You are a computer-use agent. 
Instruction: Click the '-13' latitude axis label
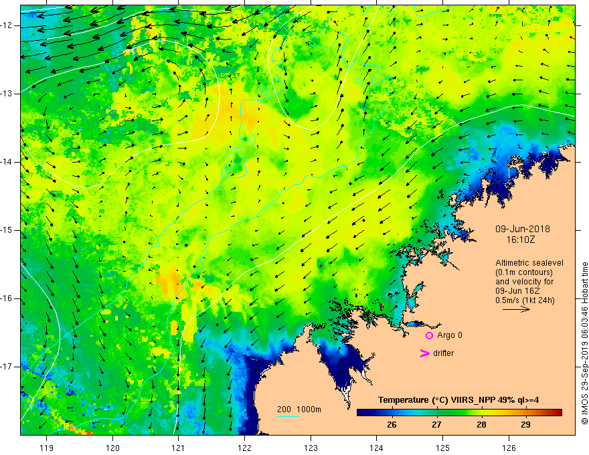[7, 94]
